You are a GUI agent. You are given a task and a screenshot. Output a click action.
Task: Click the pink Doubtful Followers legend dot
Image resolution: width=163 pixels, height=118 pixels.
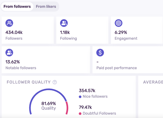tap(80, 113)
